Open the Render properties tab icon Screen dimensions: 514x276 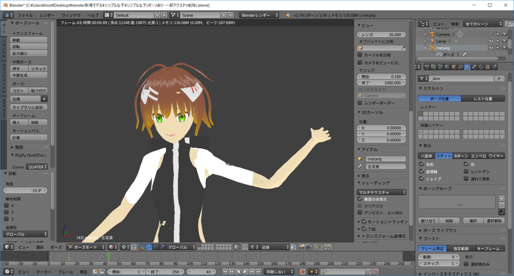click(427, 67)
